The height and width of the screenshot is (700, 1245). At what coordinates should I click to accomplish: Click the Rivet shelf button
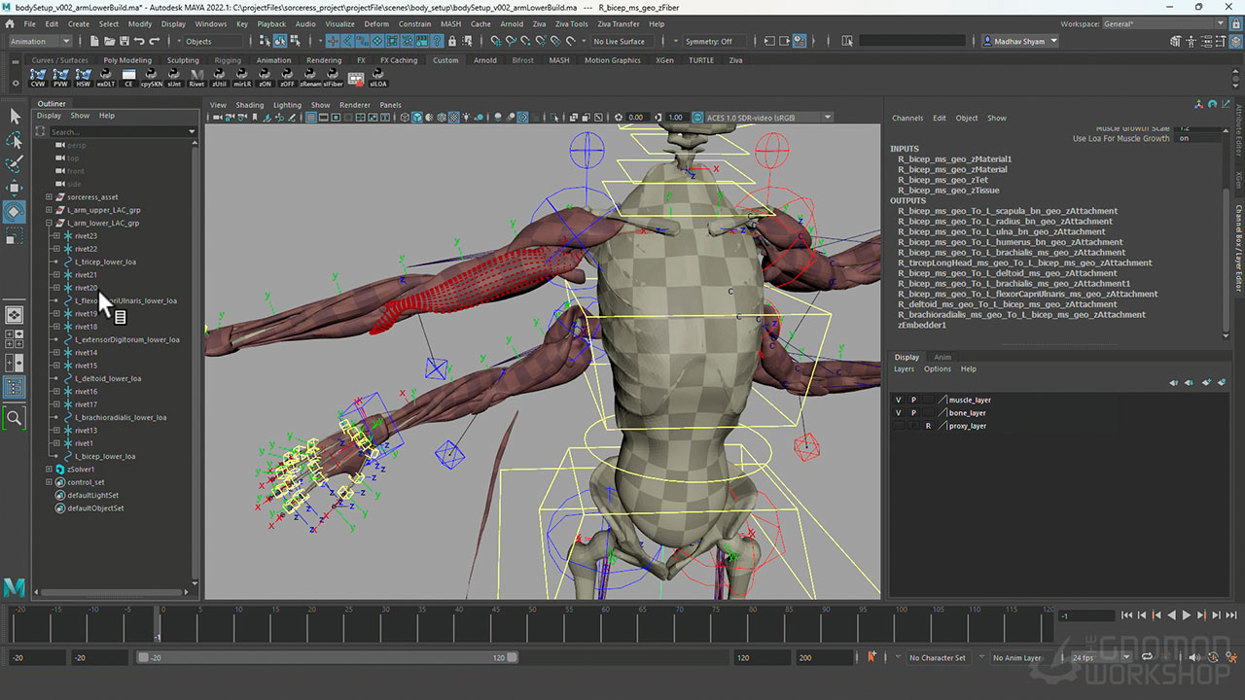click(196, 77)
